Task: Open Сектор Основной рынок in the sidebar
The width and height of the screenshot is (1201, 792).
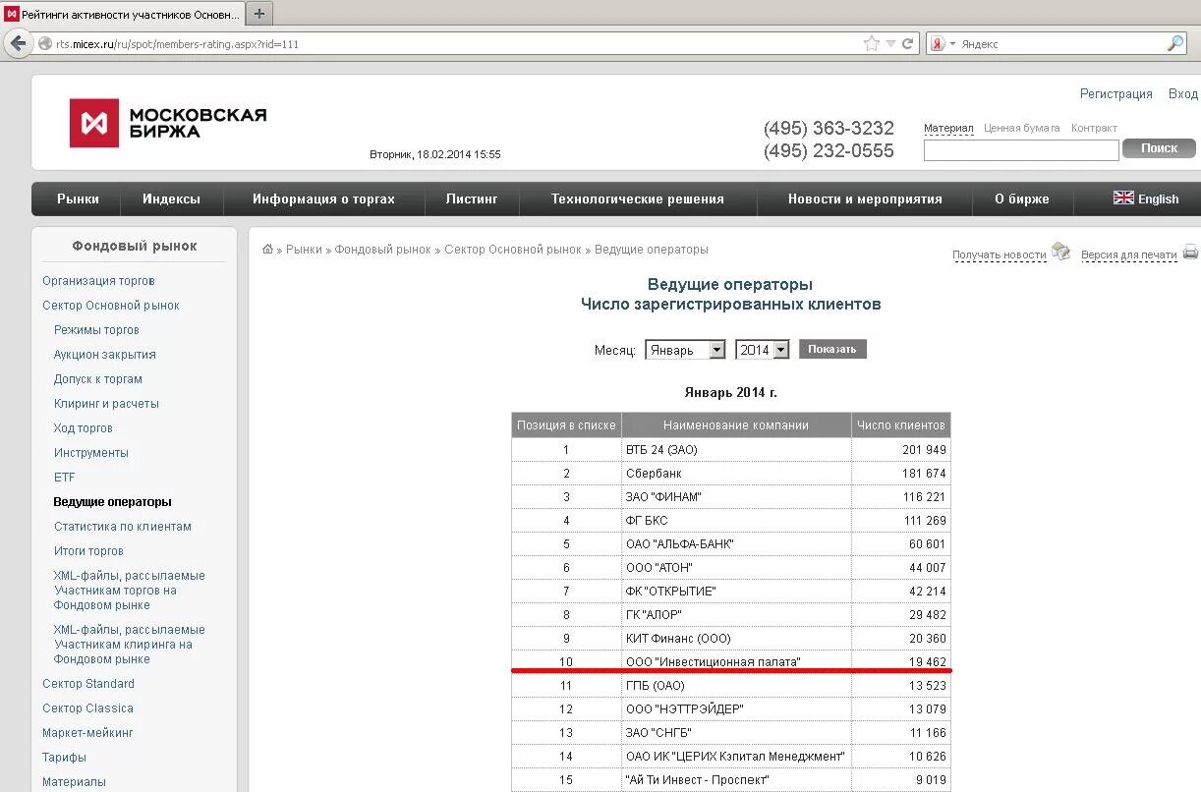Action: (x=111, y=306)
